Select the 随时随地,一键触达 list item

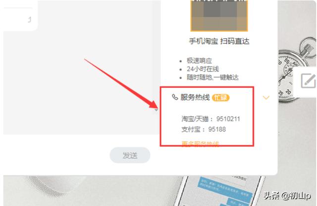pyautogui.click(x=212, y=77)
